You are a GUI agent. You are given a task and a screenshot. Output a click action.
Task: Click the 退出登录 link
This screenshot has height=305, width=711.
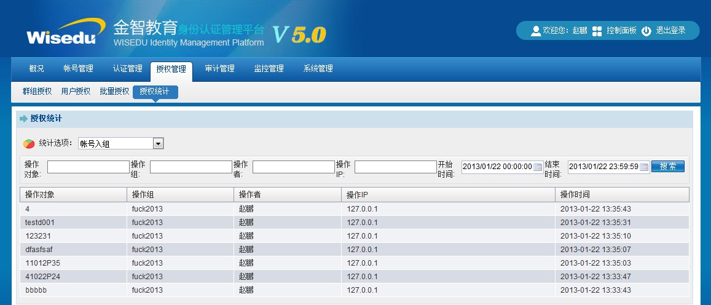pyautogui.click(x=670, y=31)
